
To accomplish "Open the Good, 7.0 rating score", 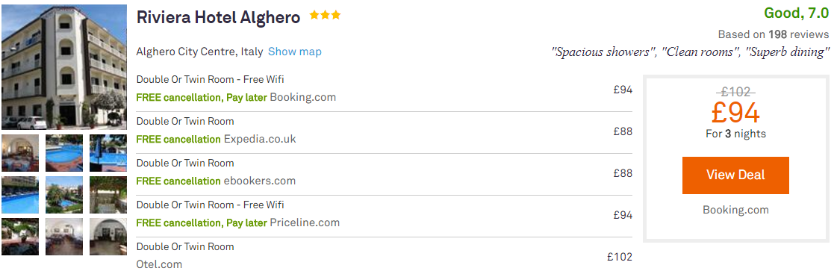I will tap(796, 13).
